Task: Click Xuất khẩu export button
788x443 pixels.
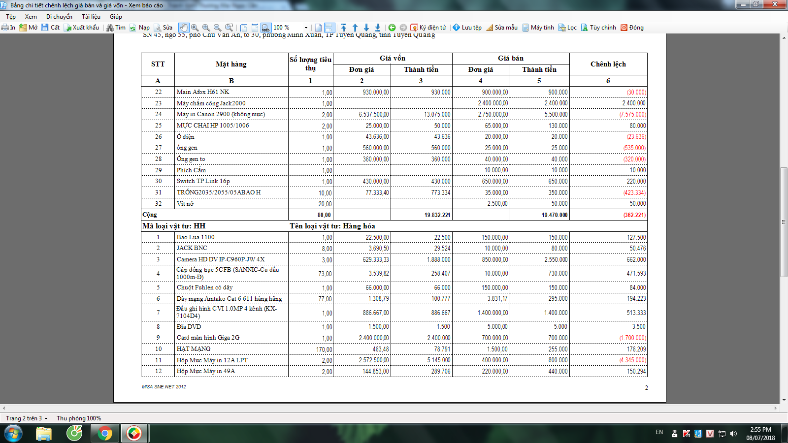Action: tap(81, 28)
